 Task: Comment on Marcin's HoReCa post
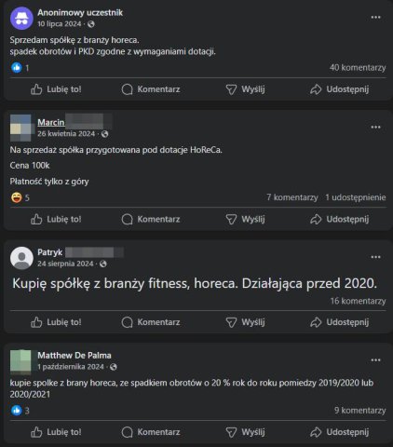151,219
